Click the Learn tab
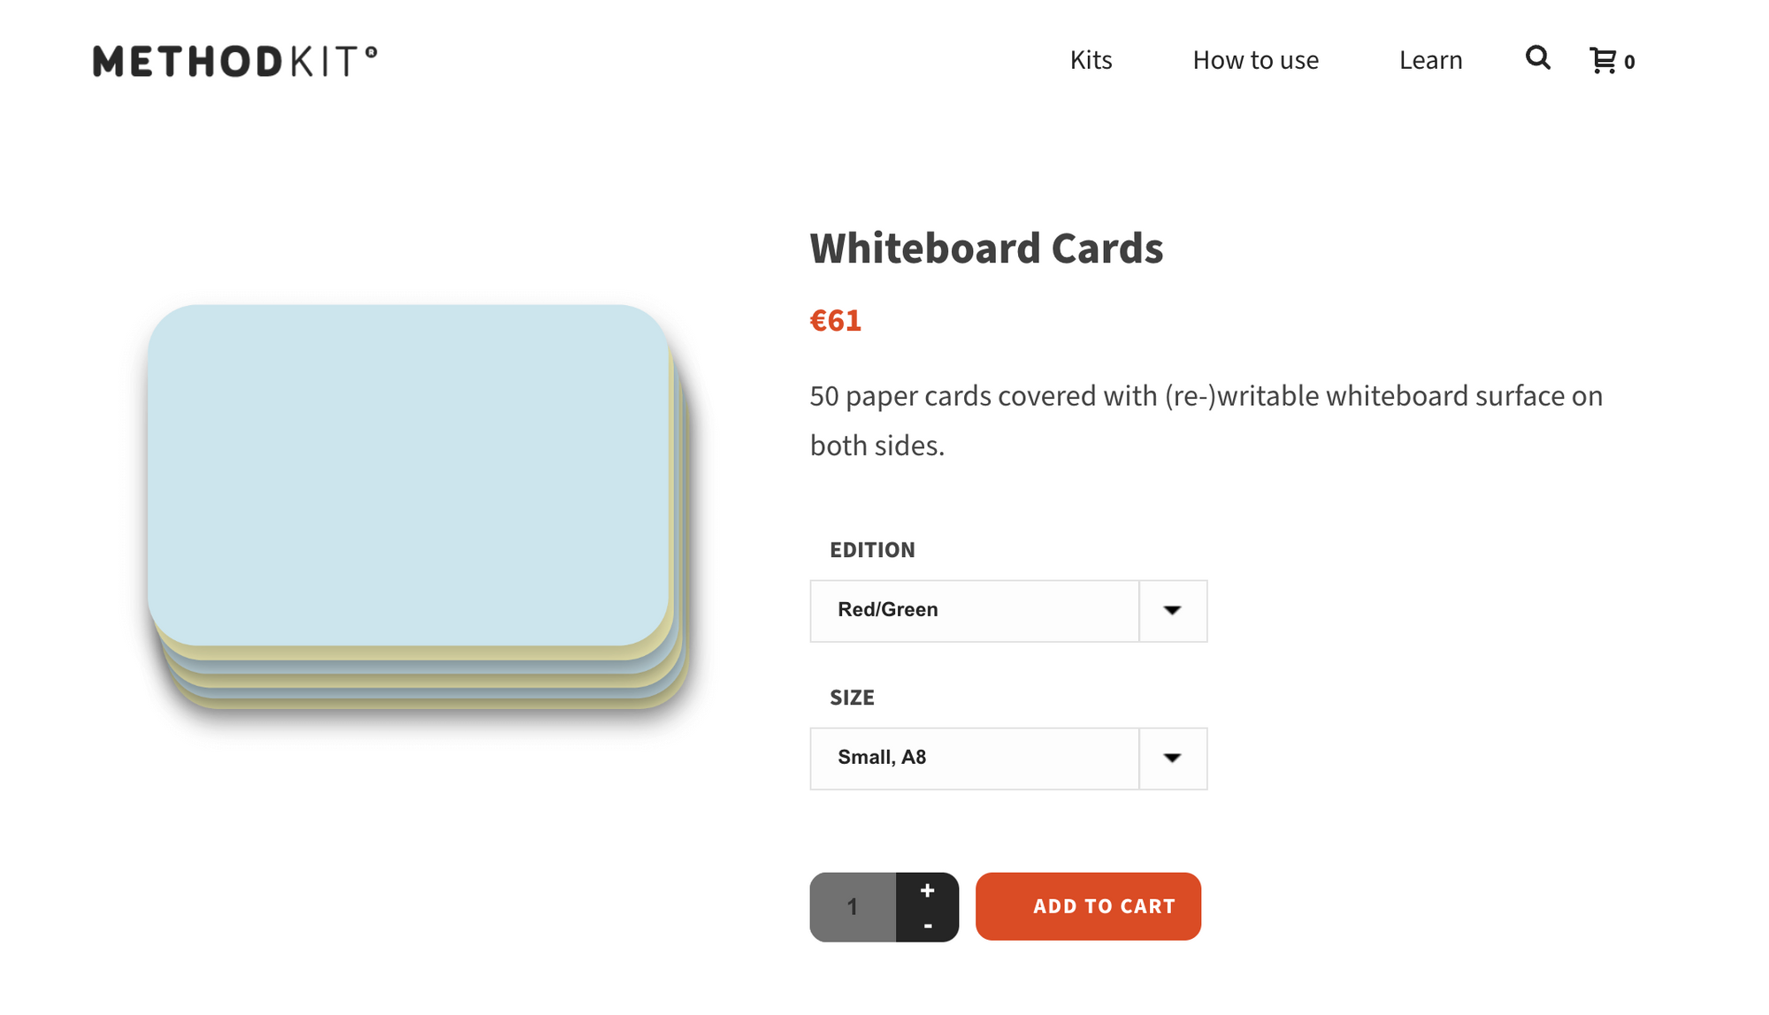The height and width of the screenshot is (1015, 1769). tap(1431, 58)
